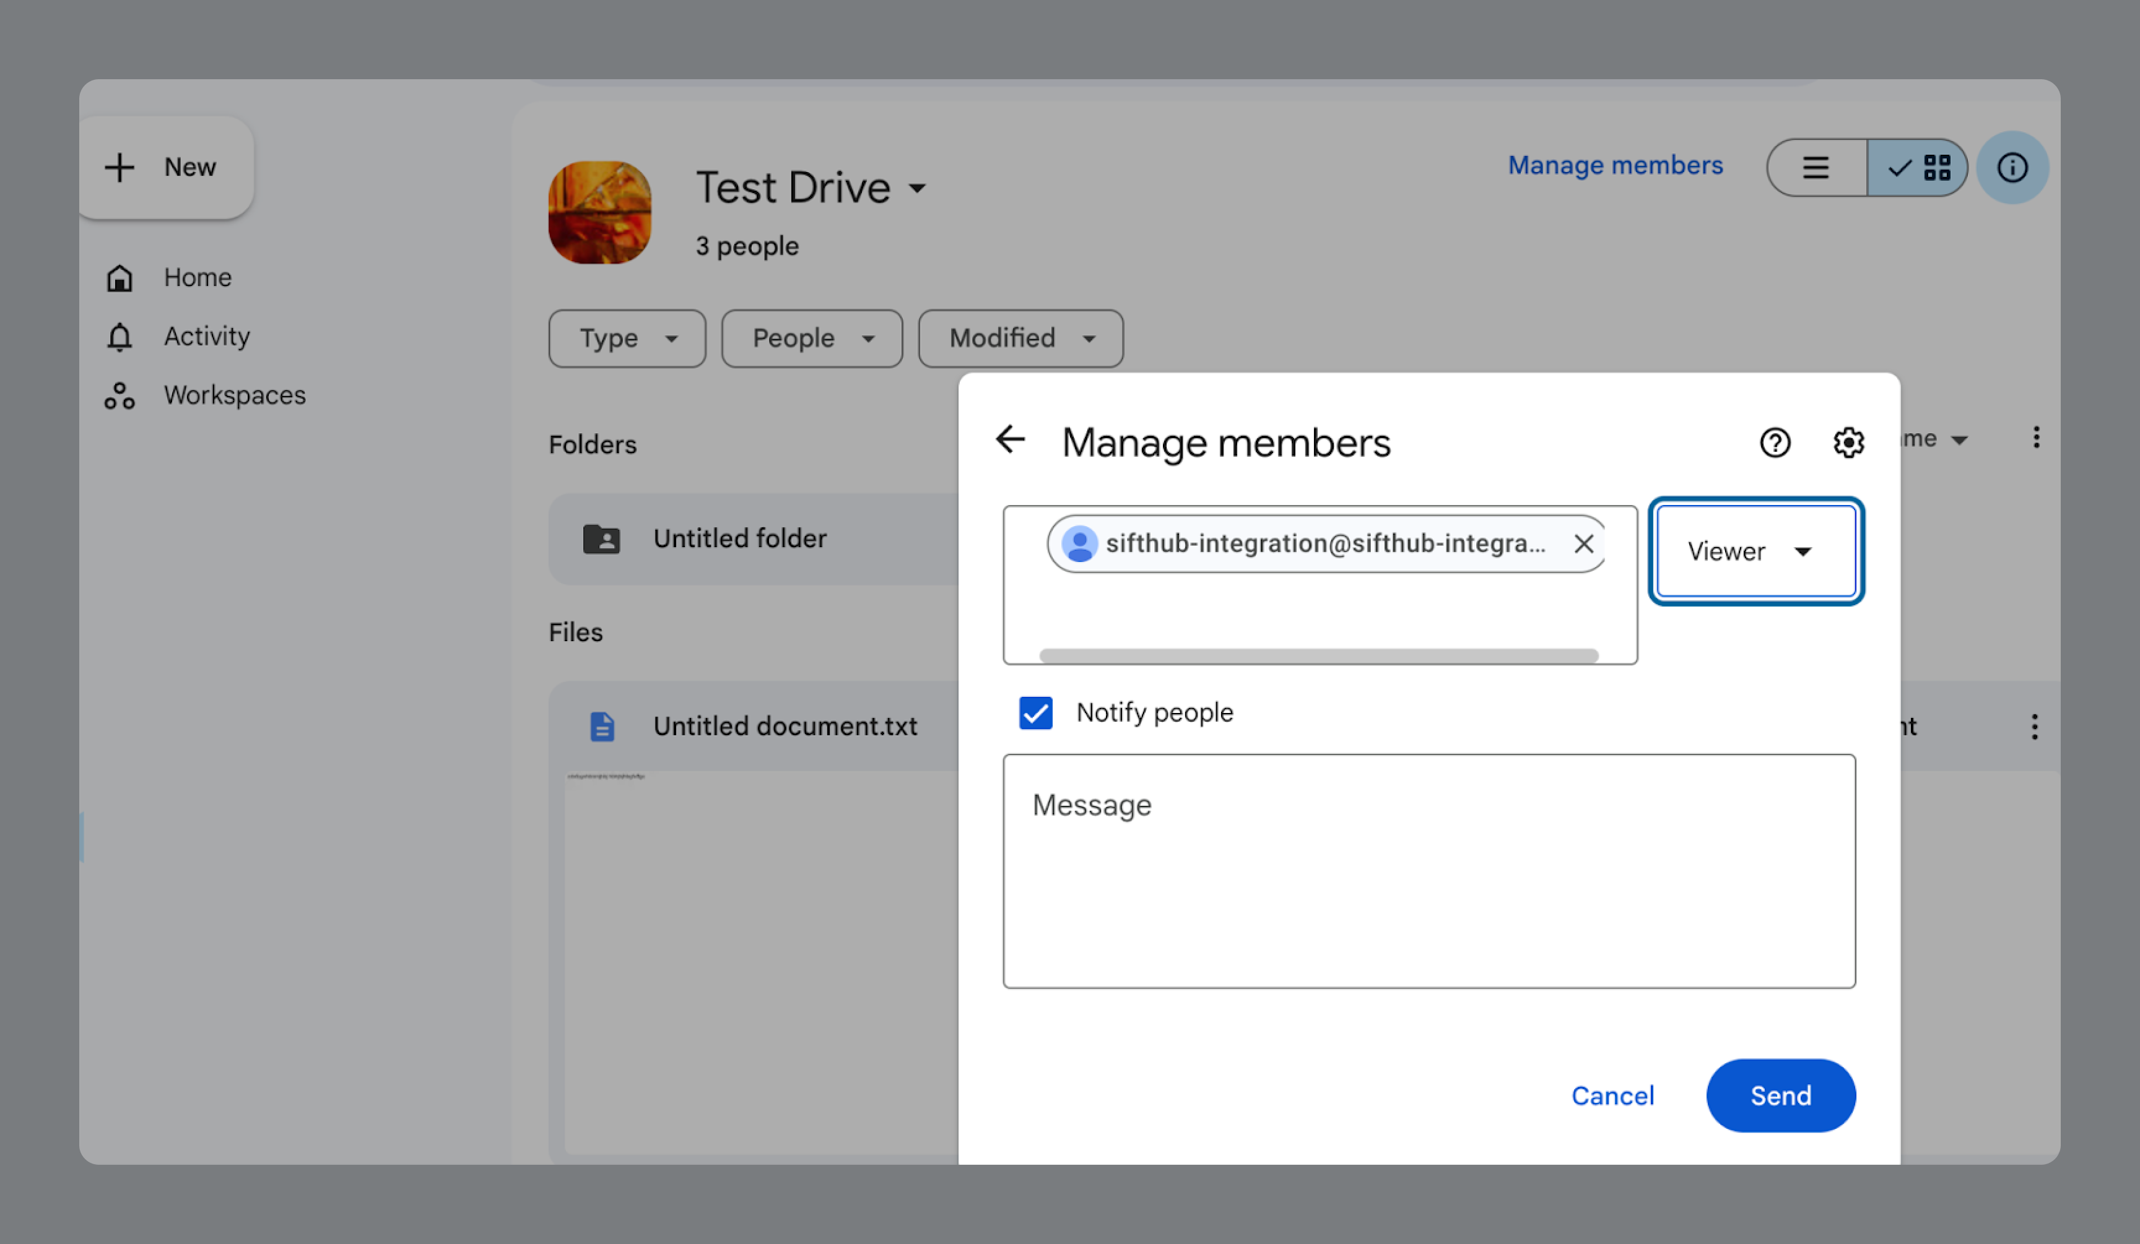Click the Send button
Screen dimensions: 2140x1244
[1780, 1095]
